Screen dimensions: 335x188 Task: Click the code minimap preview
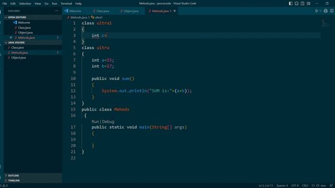pos(326,23)
